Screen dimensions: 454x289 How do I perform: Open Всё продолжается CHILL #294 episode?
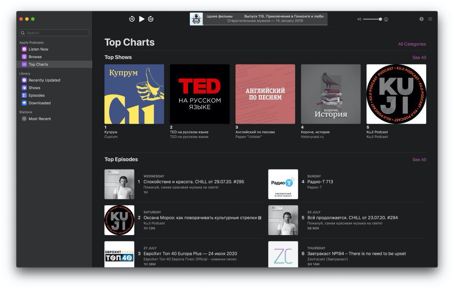pos(353,218)
